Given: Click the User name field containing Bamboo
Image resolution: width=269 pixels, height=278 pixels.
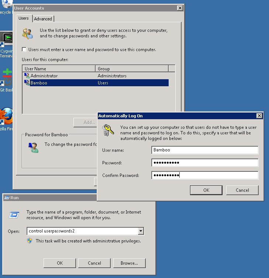Looking at the screenshot, I should point(205,150).
